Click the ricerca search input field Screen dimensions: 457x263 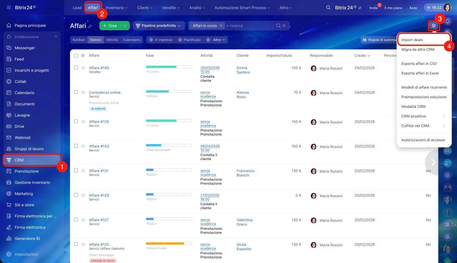(250, 26)
